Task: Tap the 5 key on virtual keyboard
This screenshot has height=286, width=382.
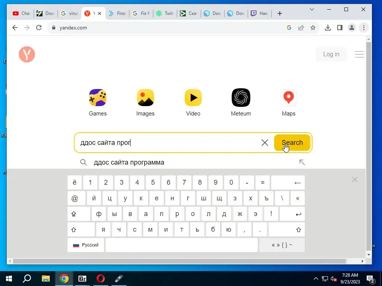Action: [153, 182]
